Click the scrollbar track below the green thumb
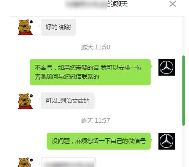The image size is (189, 167). [183, 147]
